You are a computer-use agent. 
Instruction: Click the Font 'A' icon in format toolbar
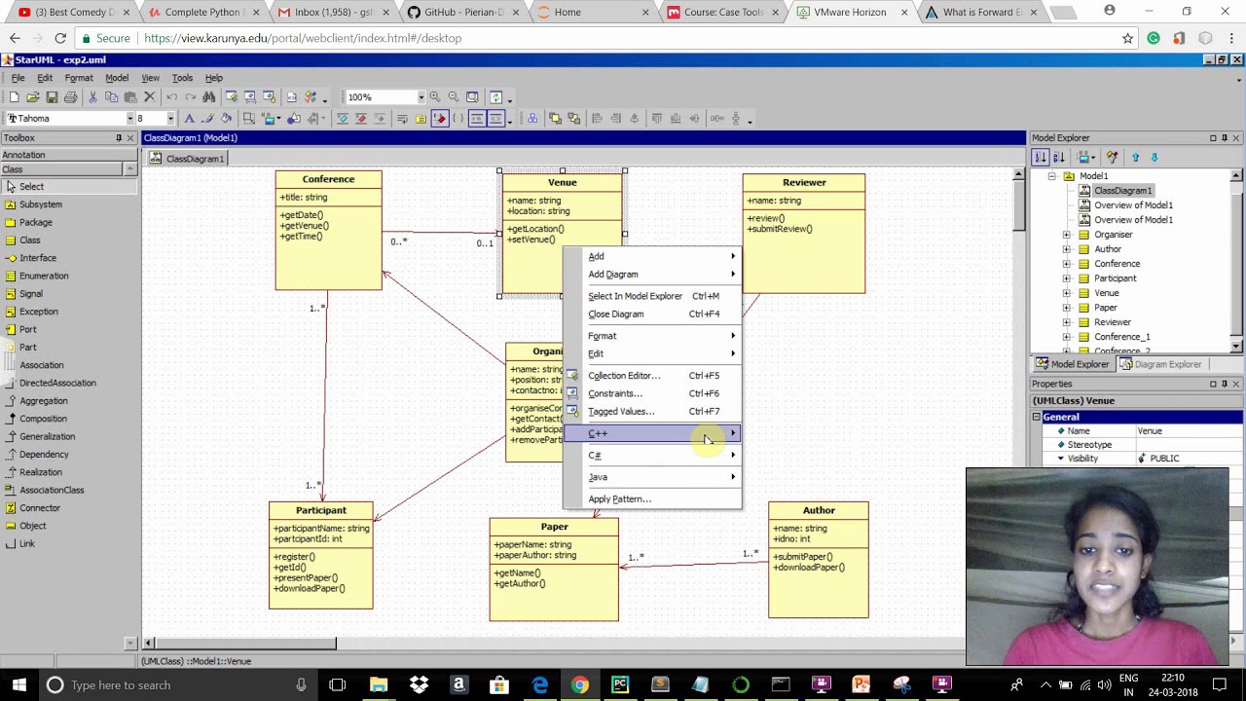pos(189,119)
